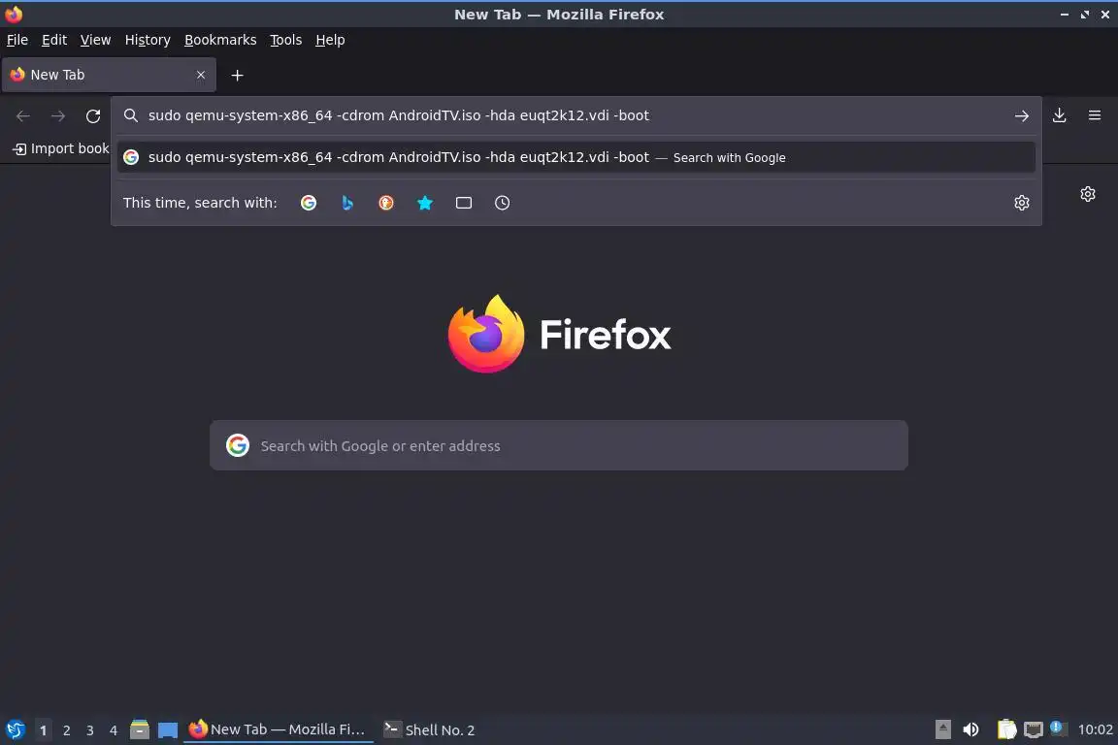Viewport: 1118px width, 745px height.
Task: Switch to workspace 4 in taskbar
Action: click(x=113, y=730)
